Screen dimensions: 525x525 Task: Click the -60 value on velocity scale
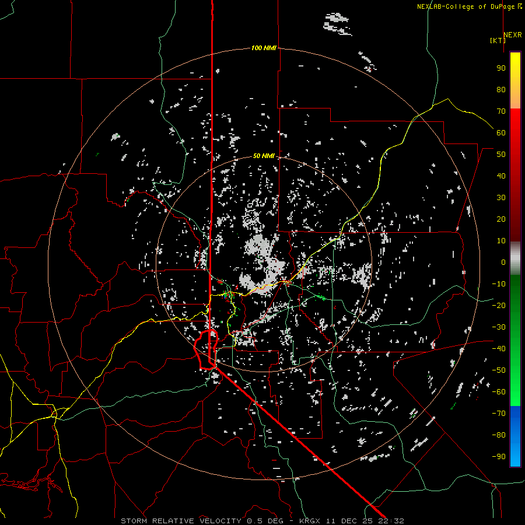point(499,392)
